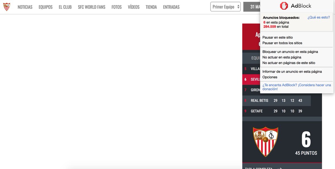The height and width of the screenshot is (169, 335).
Task: Click the Sevilla FC crest in the navbar
Action: pyautogui.click(x=7, y=7)
